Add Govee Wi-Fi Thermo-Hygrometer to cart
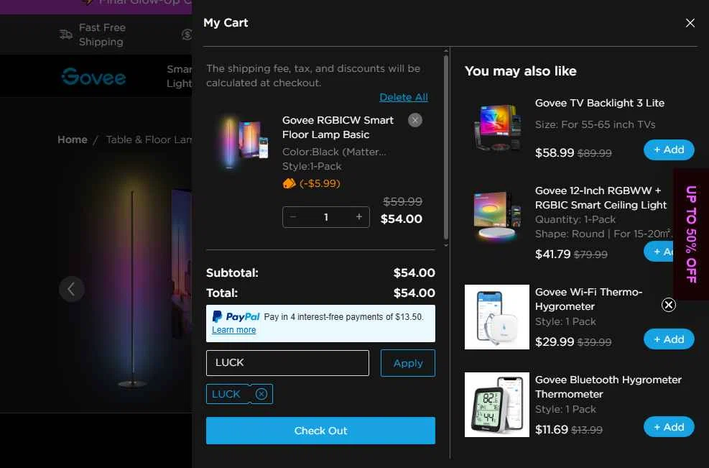Image resolution: width=709 pixels, height=468 pixels. click(x=668, y=339)
